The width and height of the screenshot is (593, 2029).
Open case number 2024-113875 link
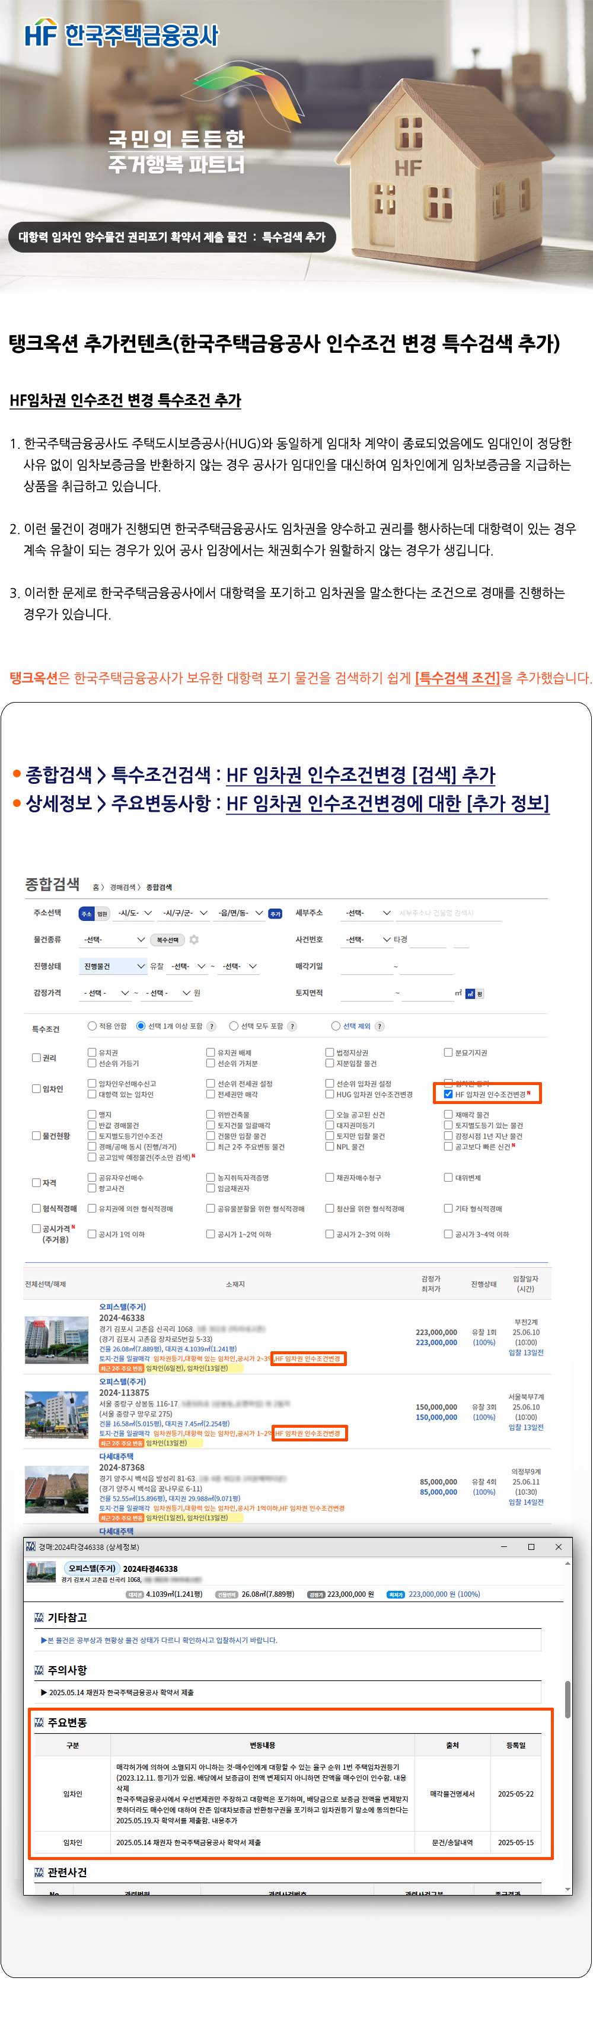pyautogui.click(x=125, y=1393)
